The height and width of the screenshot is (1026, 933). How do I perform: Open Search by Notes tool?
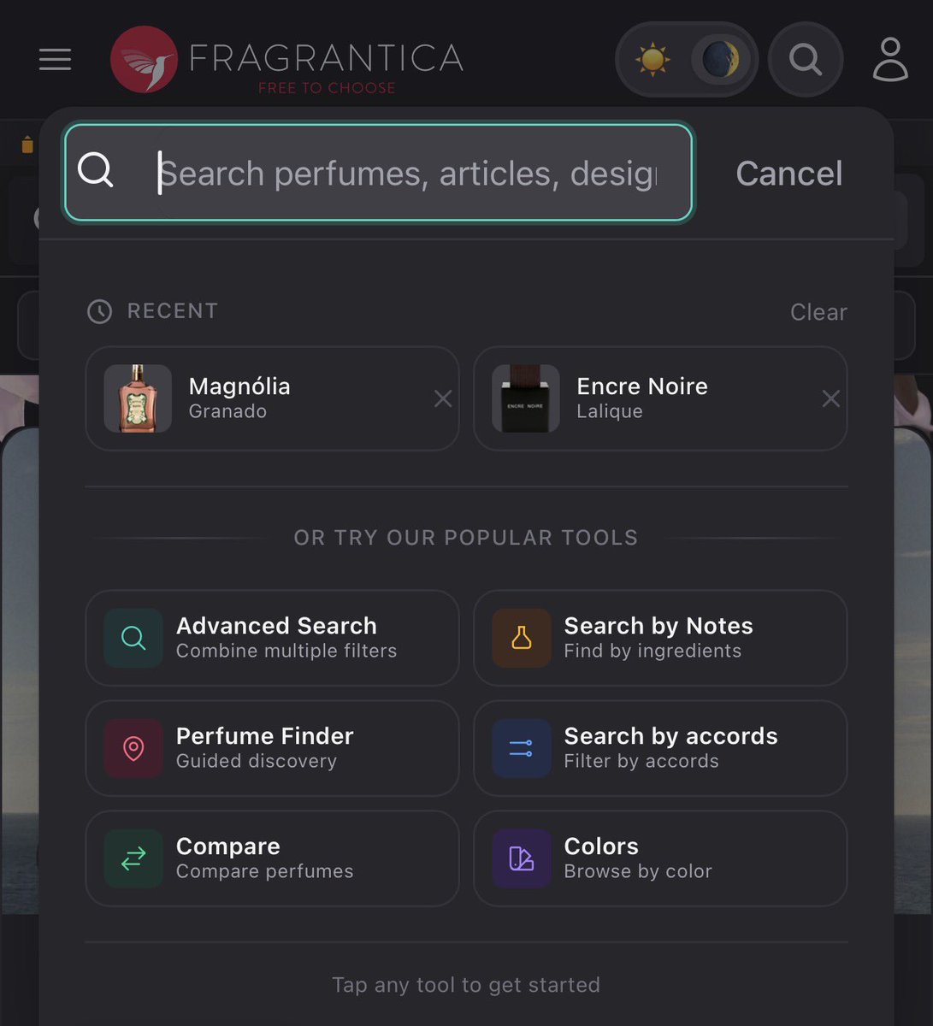coord(660,638)
